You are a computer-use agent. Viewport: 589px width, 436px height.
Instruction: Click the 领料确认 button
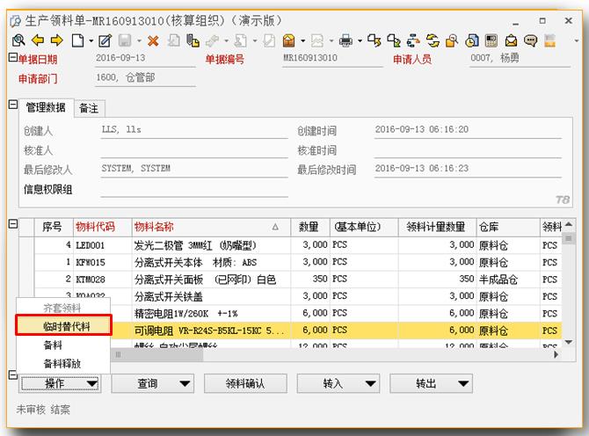point(245,383)
